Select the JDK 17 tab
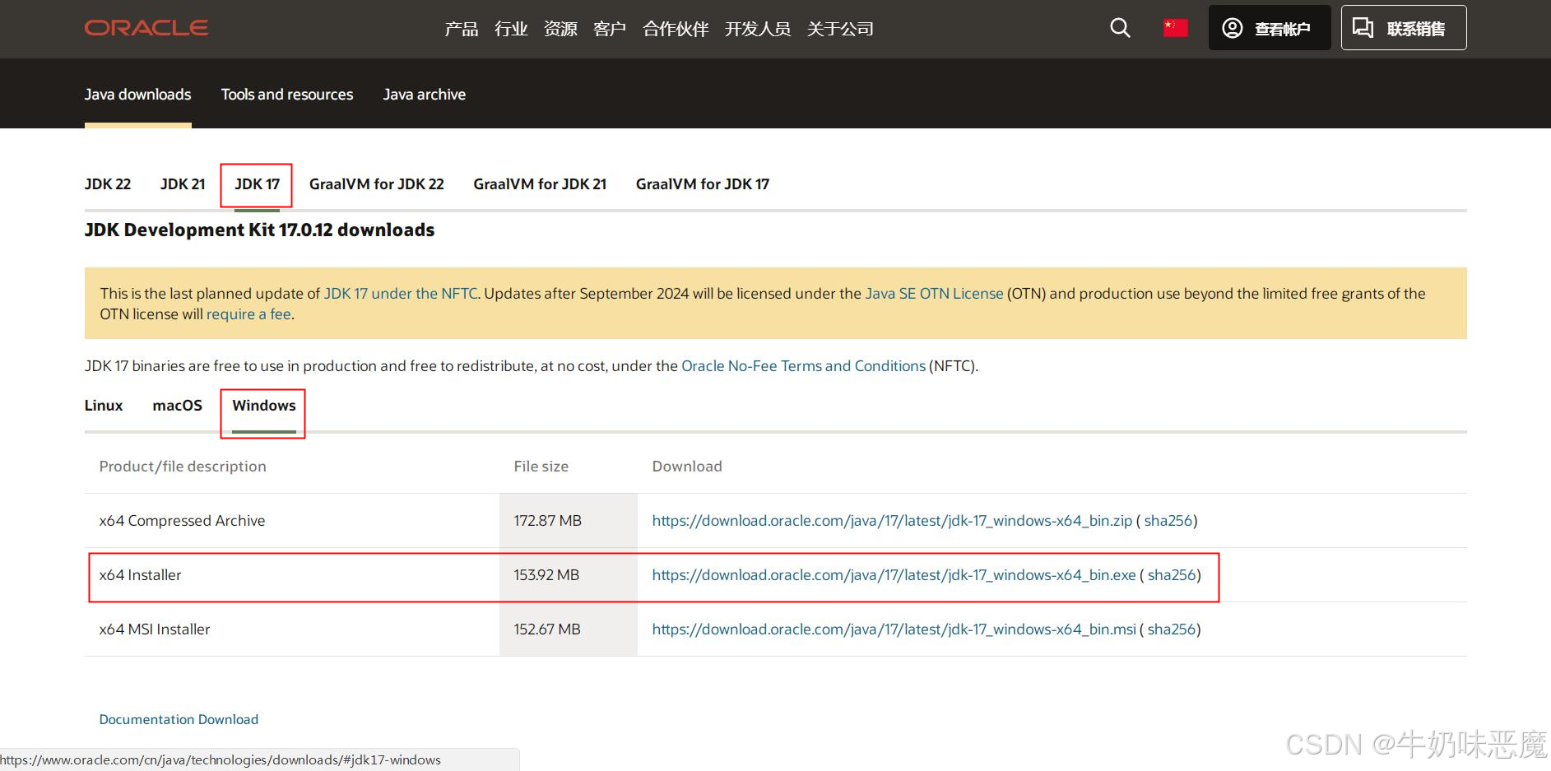The image size is (1551, 771). (257, 184)
